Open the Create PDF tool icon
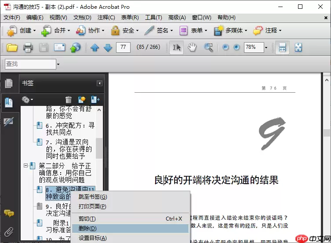Image resolution: width=331 pixels, height=243 pixels. click(12, 31)
